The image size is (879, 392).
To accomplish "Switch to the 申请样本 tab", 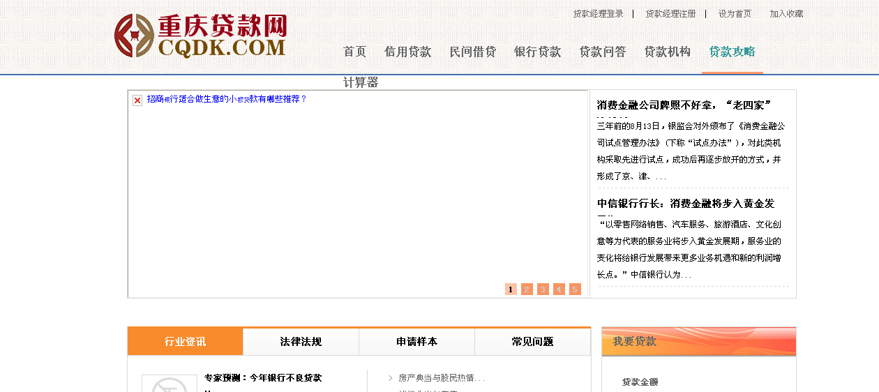I will (416, 342).
